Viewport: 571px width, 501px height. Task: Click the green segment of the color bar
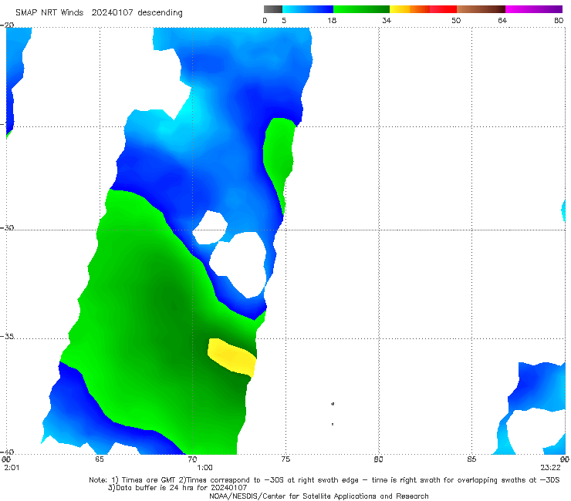361,9
